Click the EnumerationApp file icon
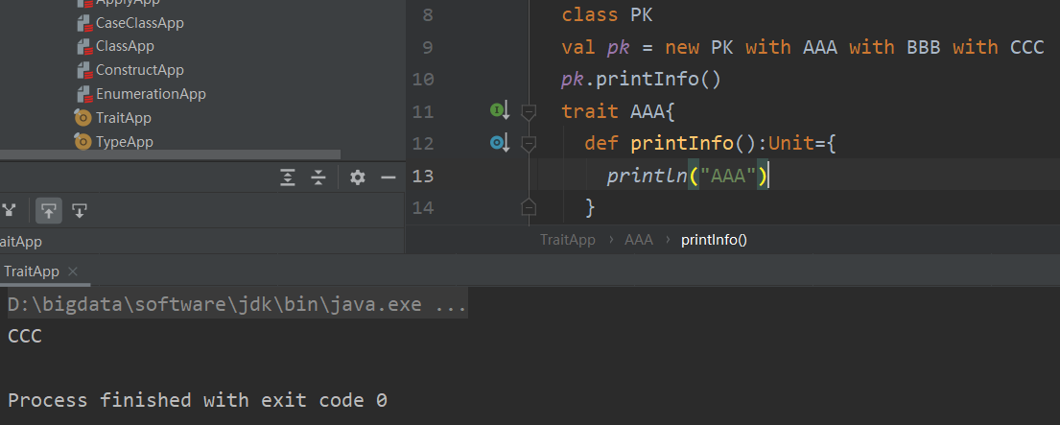The image size is (1060, 425). click(x=83, y=94)
